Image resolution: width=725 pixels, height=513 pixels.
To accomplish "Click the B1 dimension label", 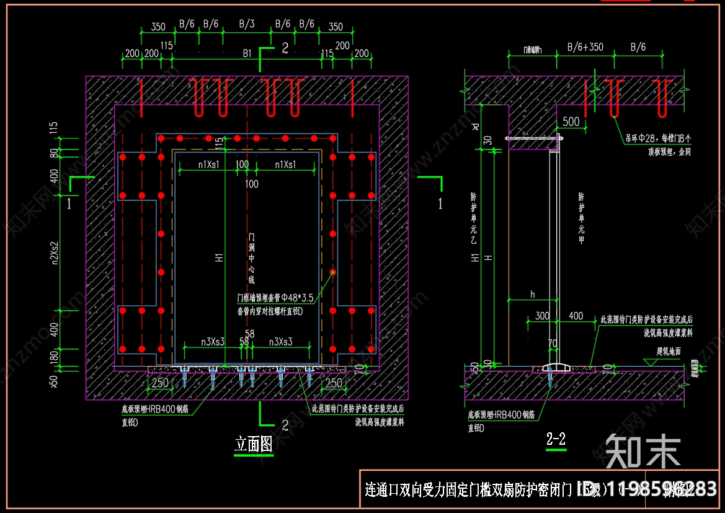I will (247, 54).
